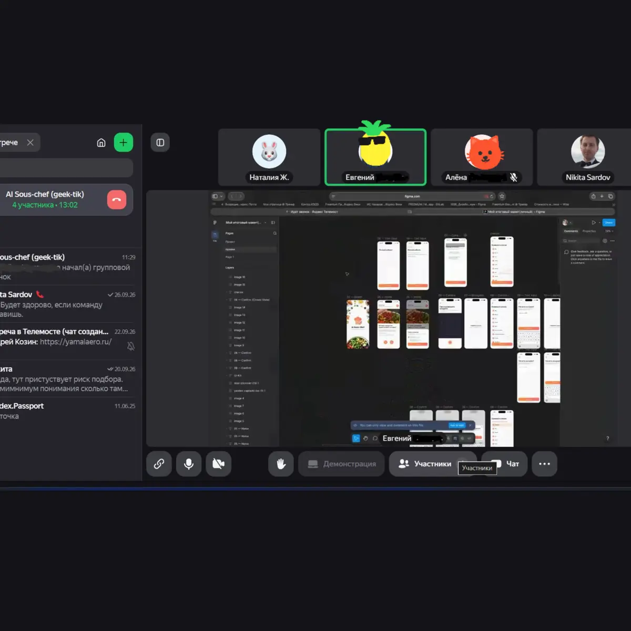
Task: Toggle the sidebar panel layout button
Action: click(160, 143)
